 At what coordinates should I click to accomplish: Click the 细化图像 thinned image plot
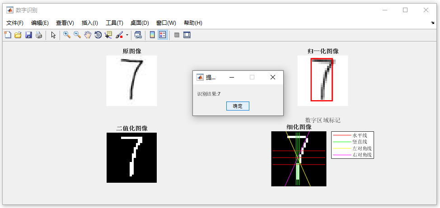(299, 159)
